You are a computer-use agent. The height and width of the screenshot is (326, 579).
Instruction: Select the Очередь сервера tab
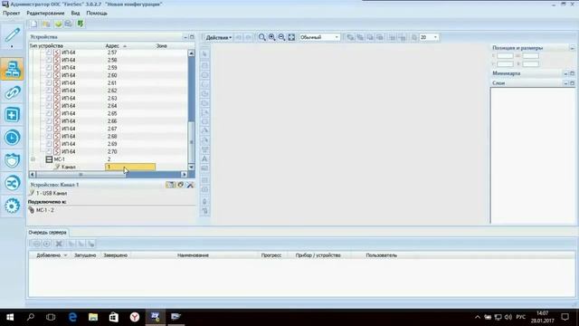point(47,233)
